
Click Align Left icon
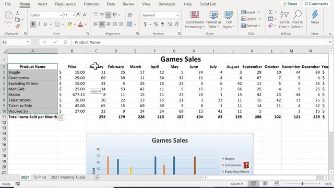point(96,24)
